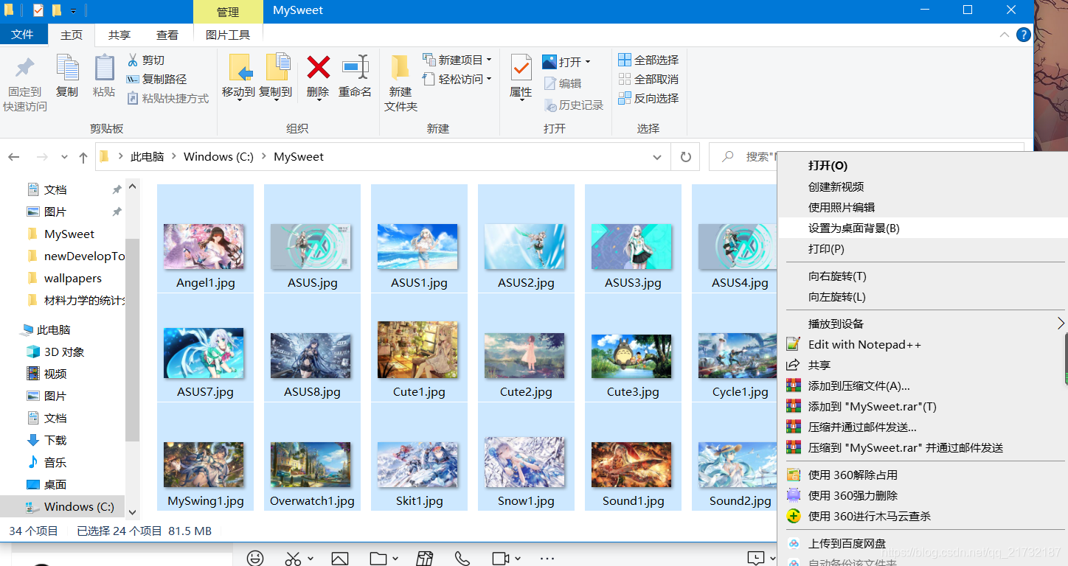Click Copy path (复制路径)
1068x566 pixels.
tap(156, 79)
